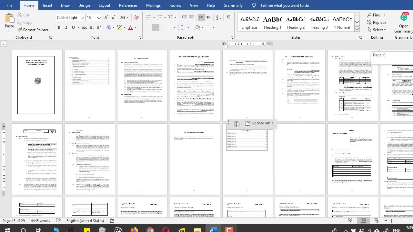Click the Cut scissors command
This screenshot has height=232, width=413.
[23, 15]
